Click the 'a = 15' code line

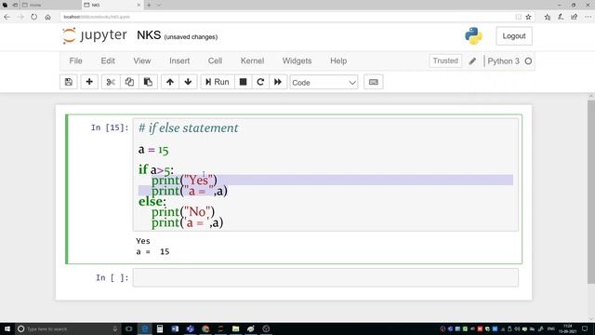(x=153, y=150)
